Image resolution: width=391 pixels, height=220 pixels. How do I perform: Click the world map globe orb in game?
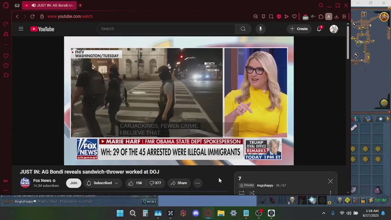384,103
